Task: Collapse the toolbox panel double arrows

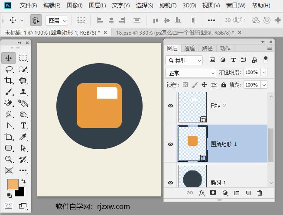Action: 20,43
